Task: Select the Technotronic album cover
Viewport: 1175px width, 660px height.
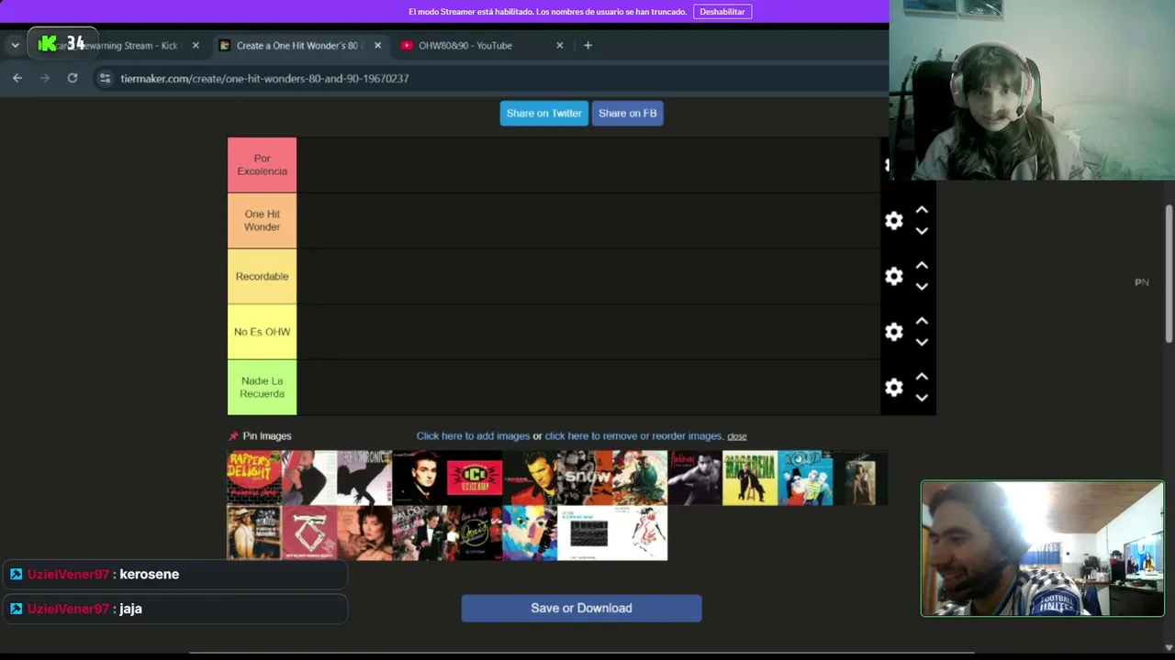Action: pyautogui.click(x=364, y=478)
